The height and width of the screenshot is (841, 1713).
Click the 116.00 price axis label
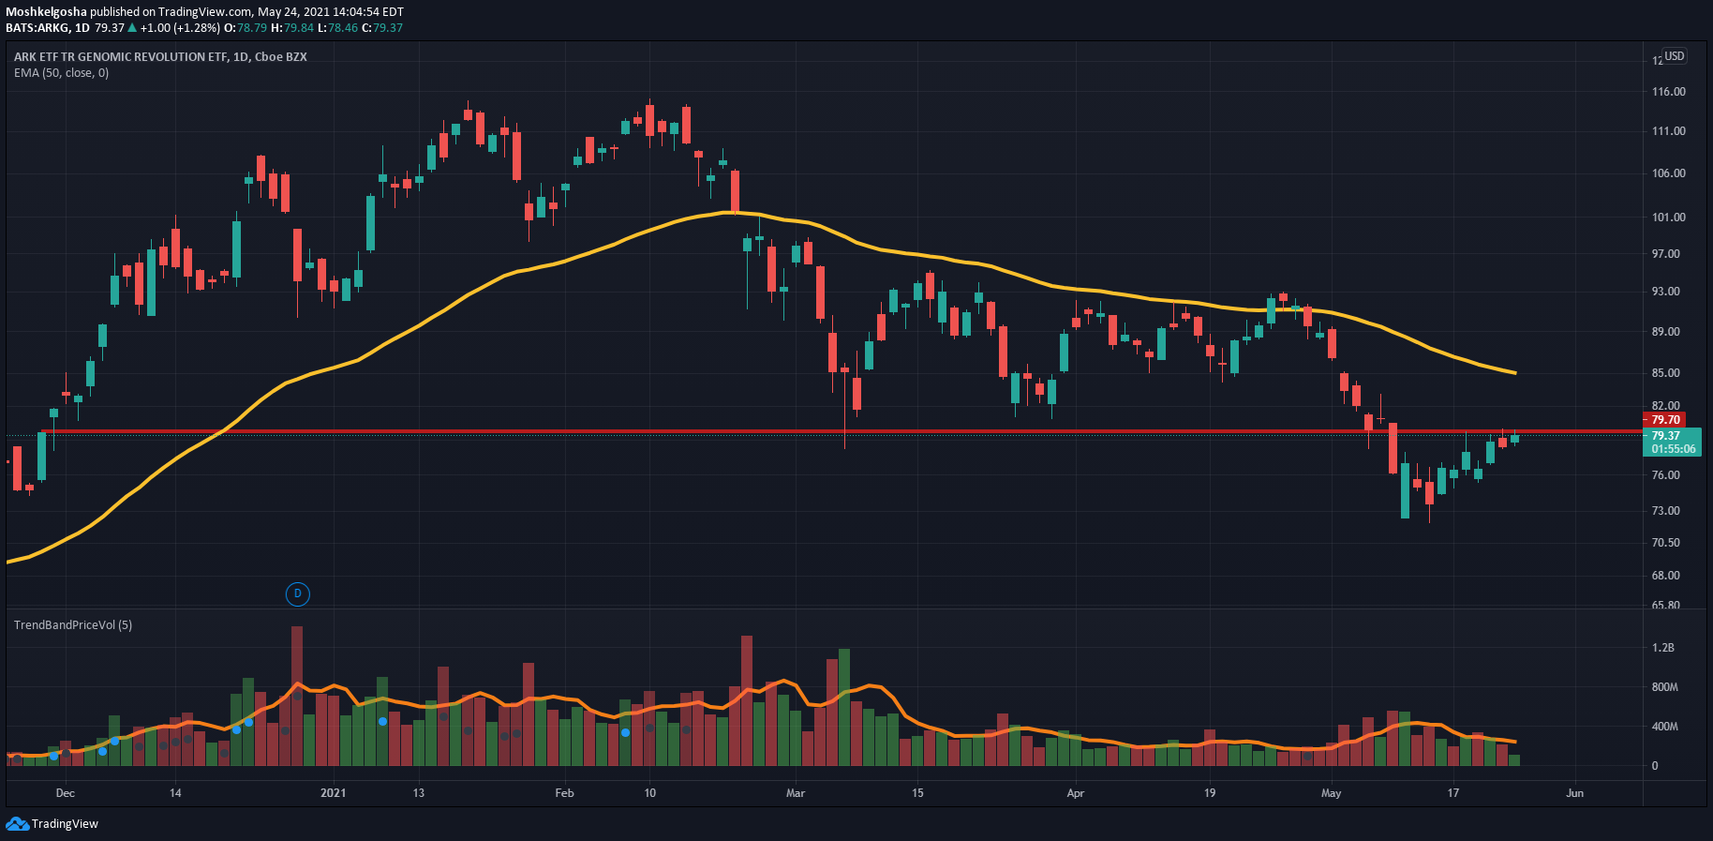1668,92
